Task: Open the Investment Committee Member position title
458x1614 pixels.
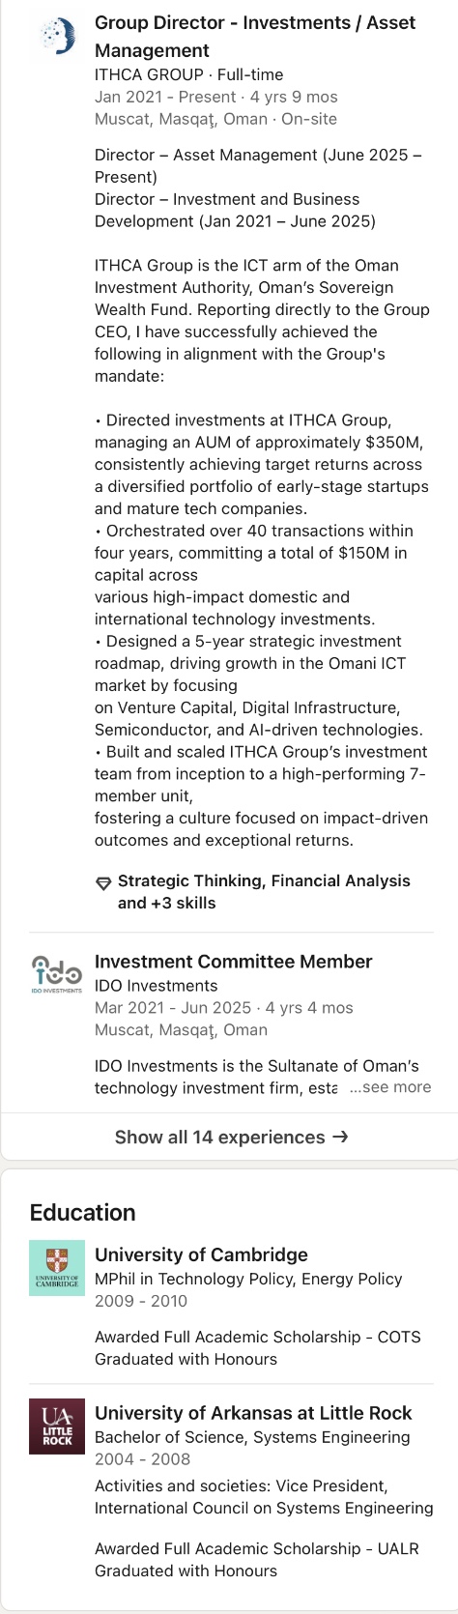Action: coord(233,962)
